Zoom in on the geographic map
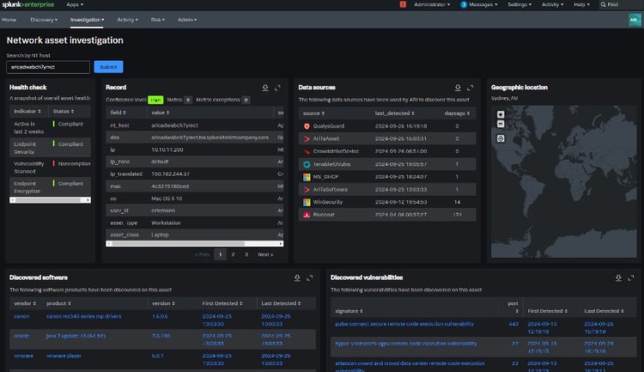The image size is (644, 372). coord(501,114)
